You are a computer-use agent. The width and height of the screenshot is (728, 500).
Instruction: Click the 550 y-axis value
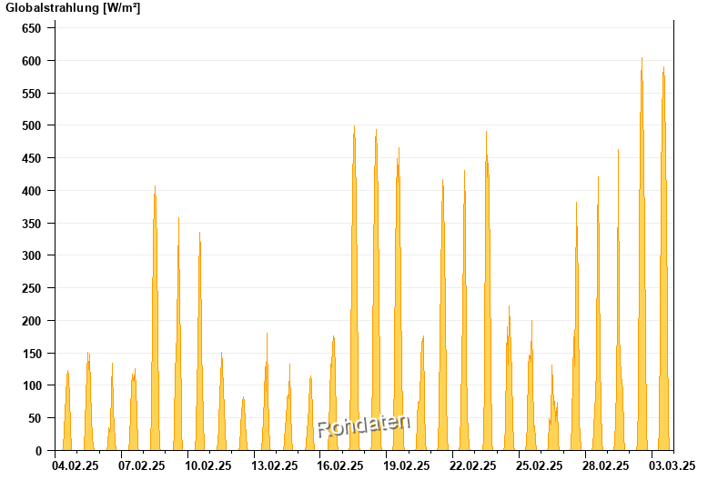coord(31,94)
